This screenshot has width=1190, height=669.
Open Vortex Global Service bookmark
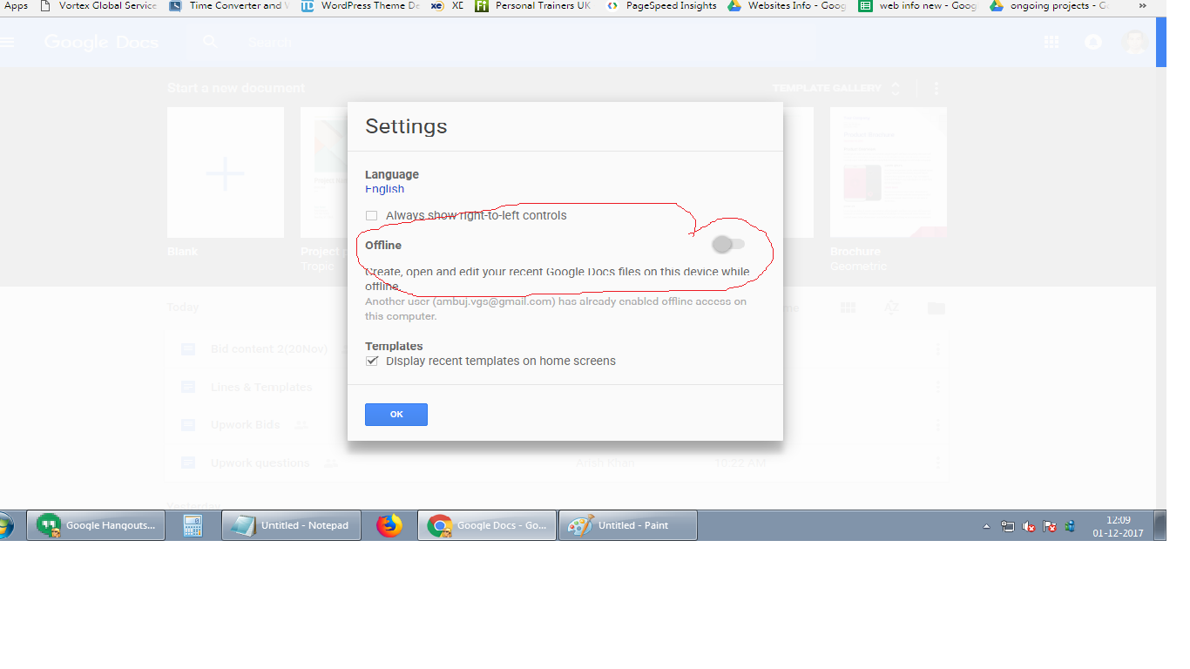click(98, 5)
